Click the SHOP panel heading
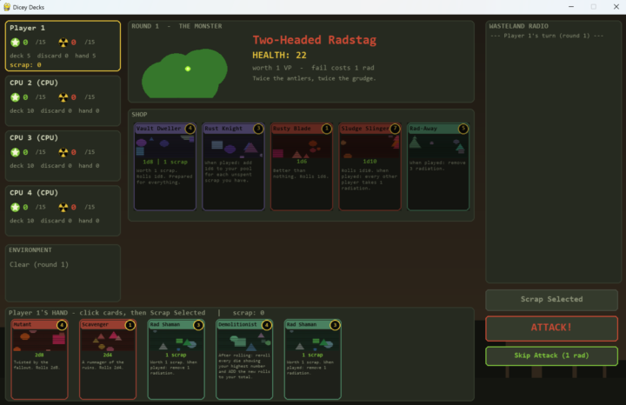 click(139, 115)
